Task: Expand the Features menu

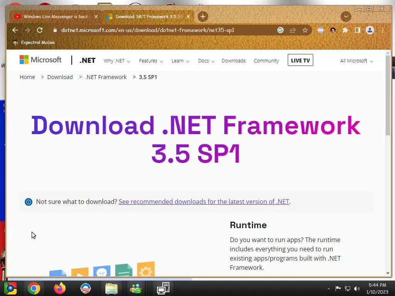Action: (151, 61)
